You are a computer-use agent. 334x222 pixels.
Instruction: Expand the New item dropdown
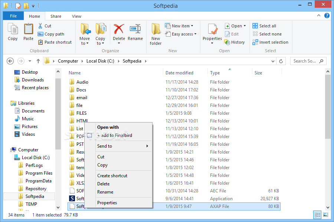[192, 26]
